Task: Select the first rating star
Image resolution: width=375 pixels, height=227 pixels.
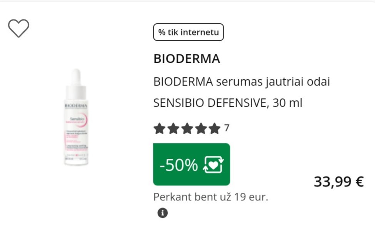Action: click(x=159, y=128)
